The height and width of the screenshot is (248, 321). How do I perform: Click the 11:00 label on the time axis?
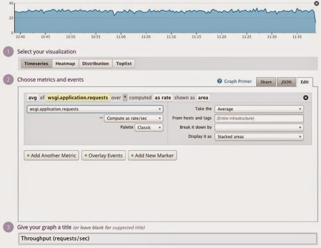[121, 37]
